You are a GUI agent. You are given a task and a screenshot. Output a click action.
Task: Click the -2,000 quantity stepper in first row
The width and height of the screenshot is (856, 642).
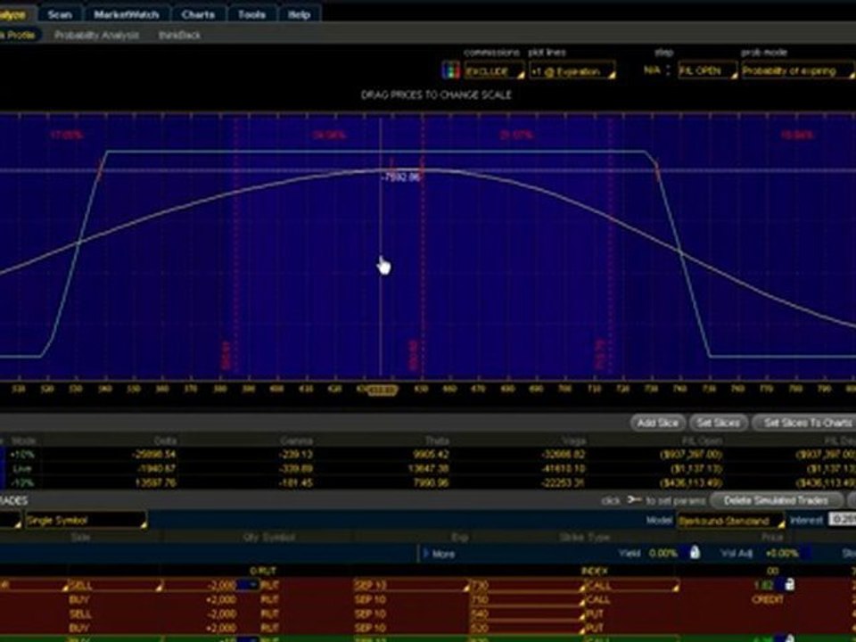point(252,585)
